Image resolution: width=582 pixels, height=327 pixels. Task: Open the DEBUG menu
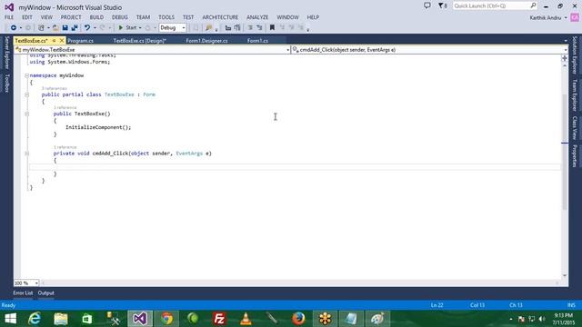(119, 17)
